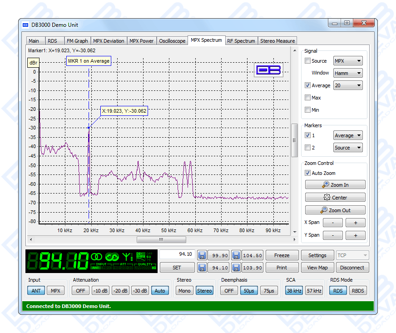Screen dimensions: 396x333
Task: Open the Stereo Measure tab
Action: click(x=277, y=41)
